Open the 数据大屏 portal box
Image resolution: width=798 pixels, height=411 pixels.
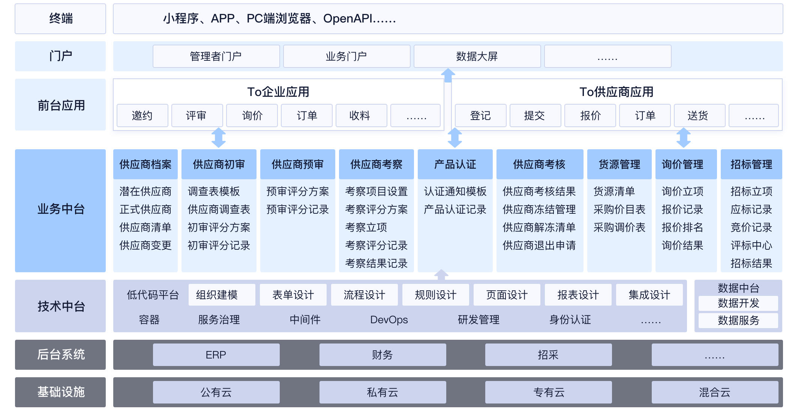[x=477, y=56]
